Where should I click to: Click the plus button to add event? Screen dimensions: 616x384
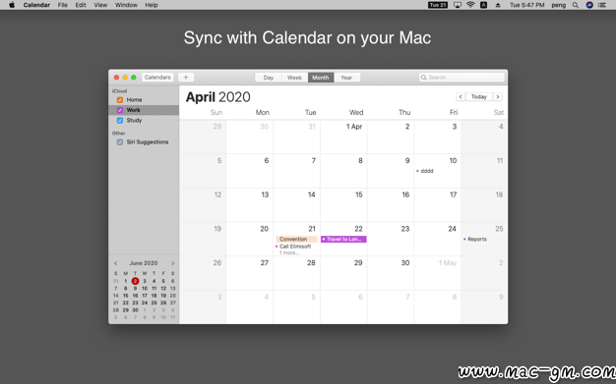(x=186, y=78)
